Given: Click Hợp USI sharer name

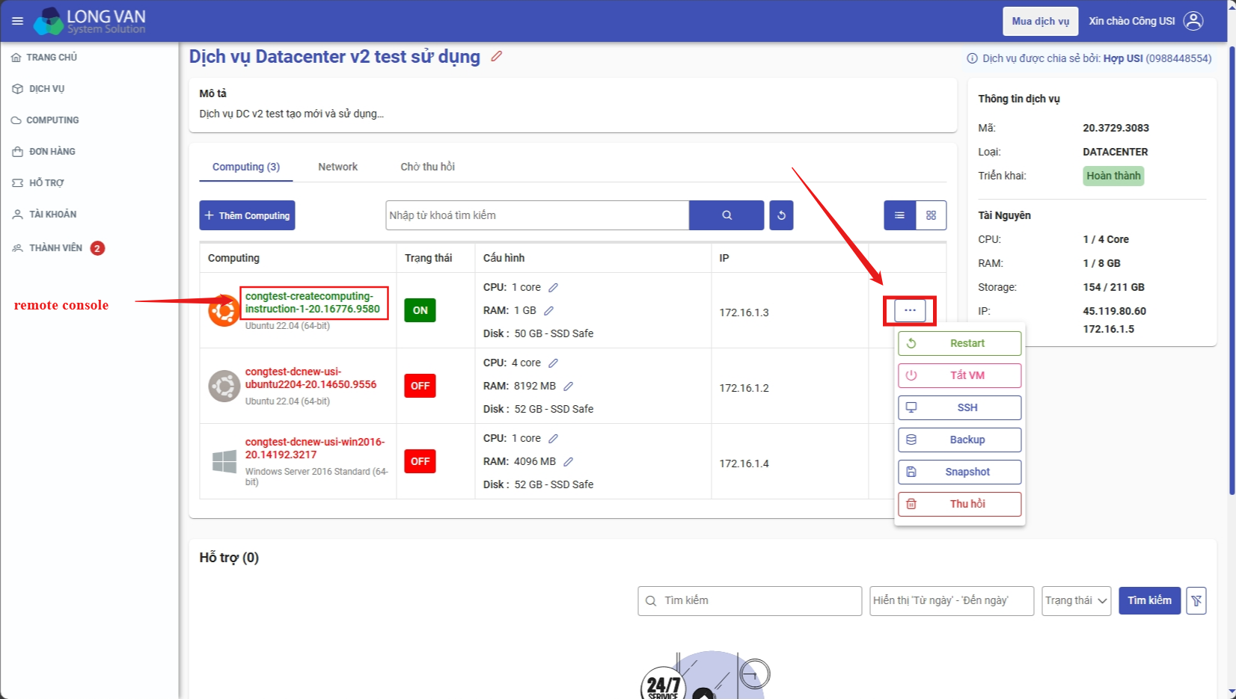Looking at the screenshot, I should pos(1122,58).
